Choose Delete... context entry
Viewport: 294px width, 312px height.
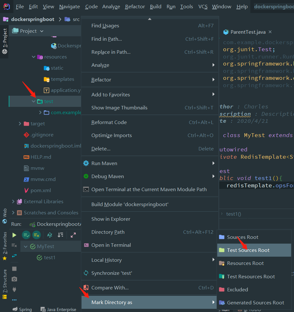(x=150, y=149)
